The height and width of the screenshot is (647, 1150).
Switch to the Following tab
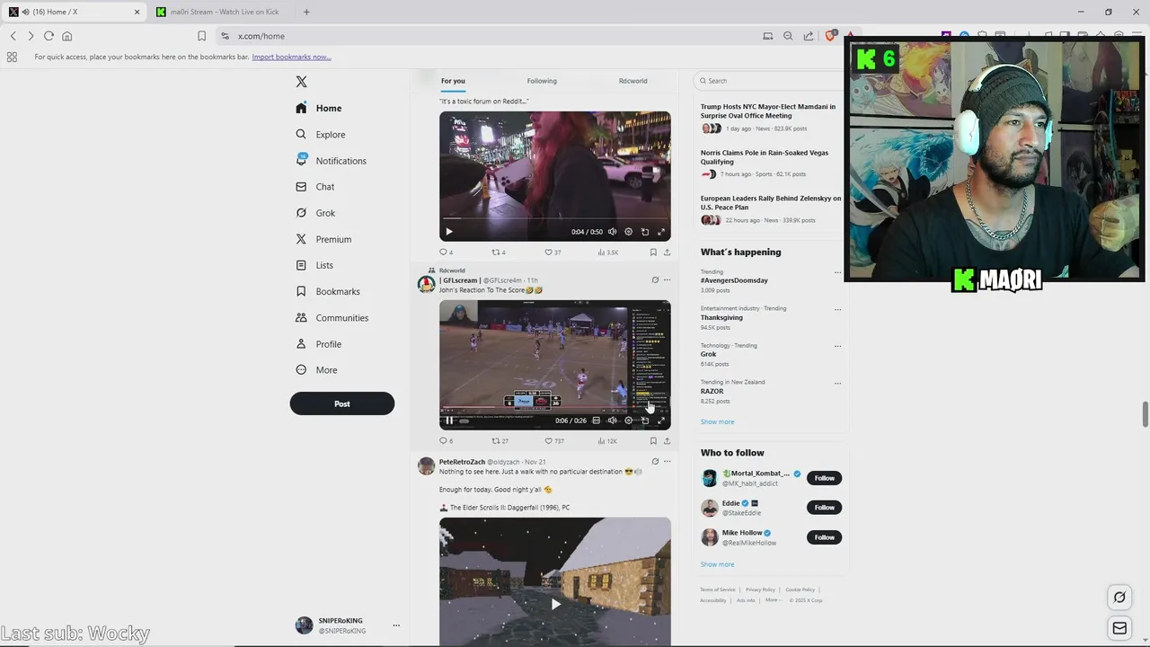[542, 81]
